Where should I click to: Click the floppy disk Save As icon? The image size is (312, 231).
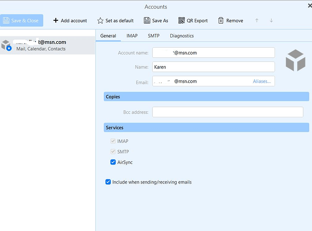pyautogui.click(x=147, y=20)
